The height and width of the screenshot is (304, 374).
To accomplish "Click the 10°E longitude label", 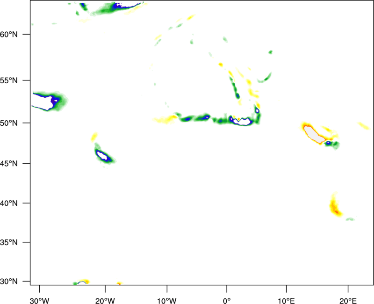I will pos(286,301).
